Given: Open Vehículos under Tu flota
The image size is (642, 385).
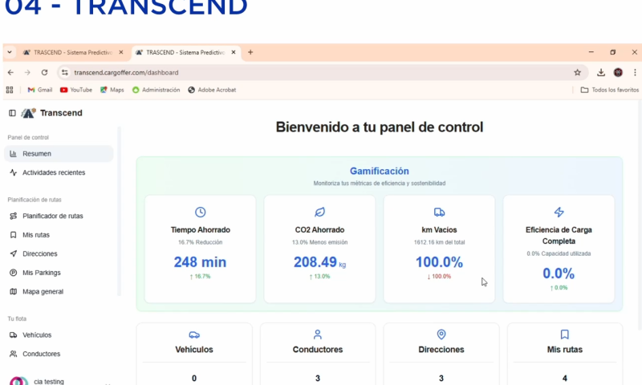Looking at the screenshot, I should point(36,334).
